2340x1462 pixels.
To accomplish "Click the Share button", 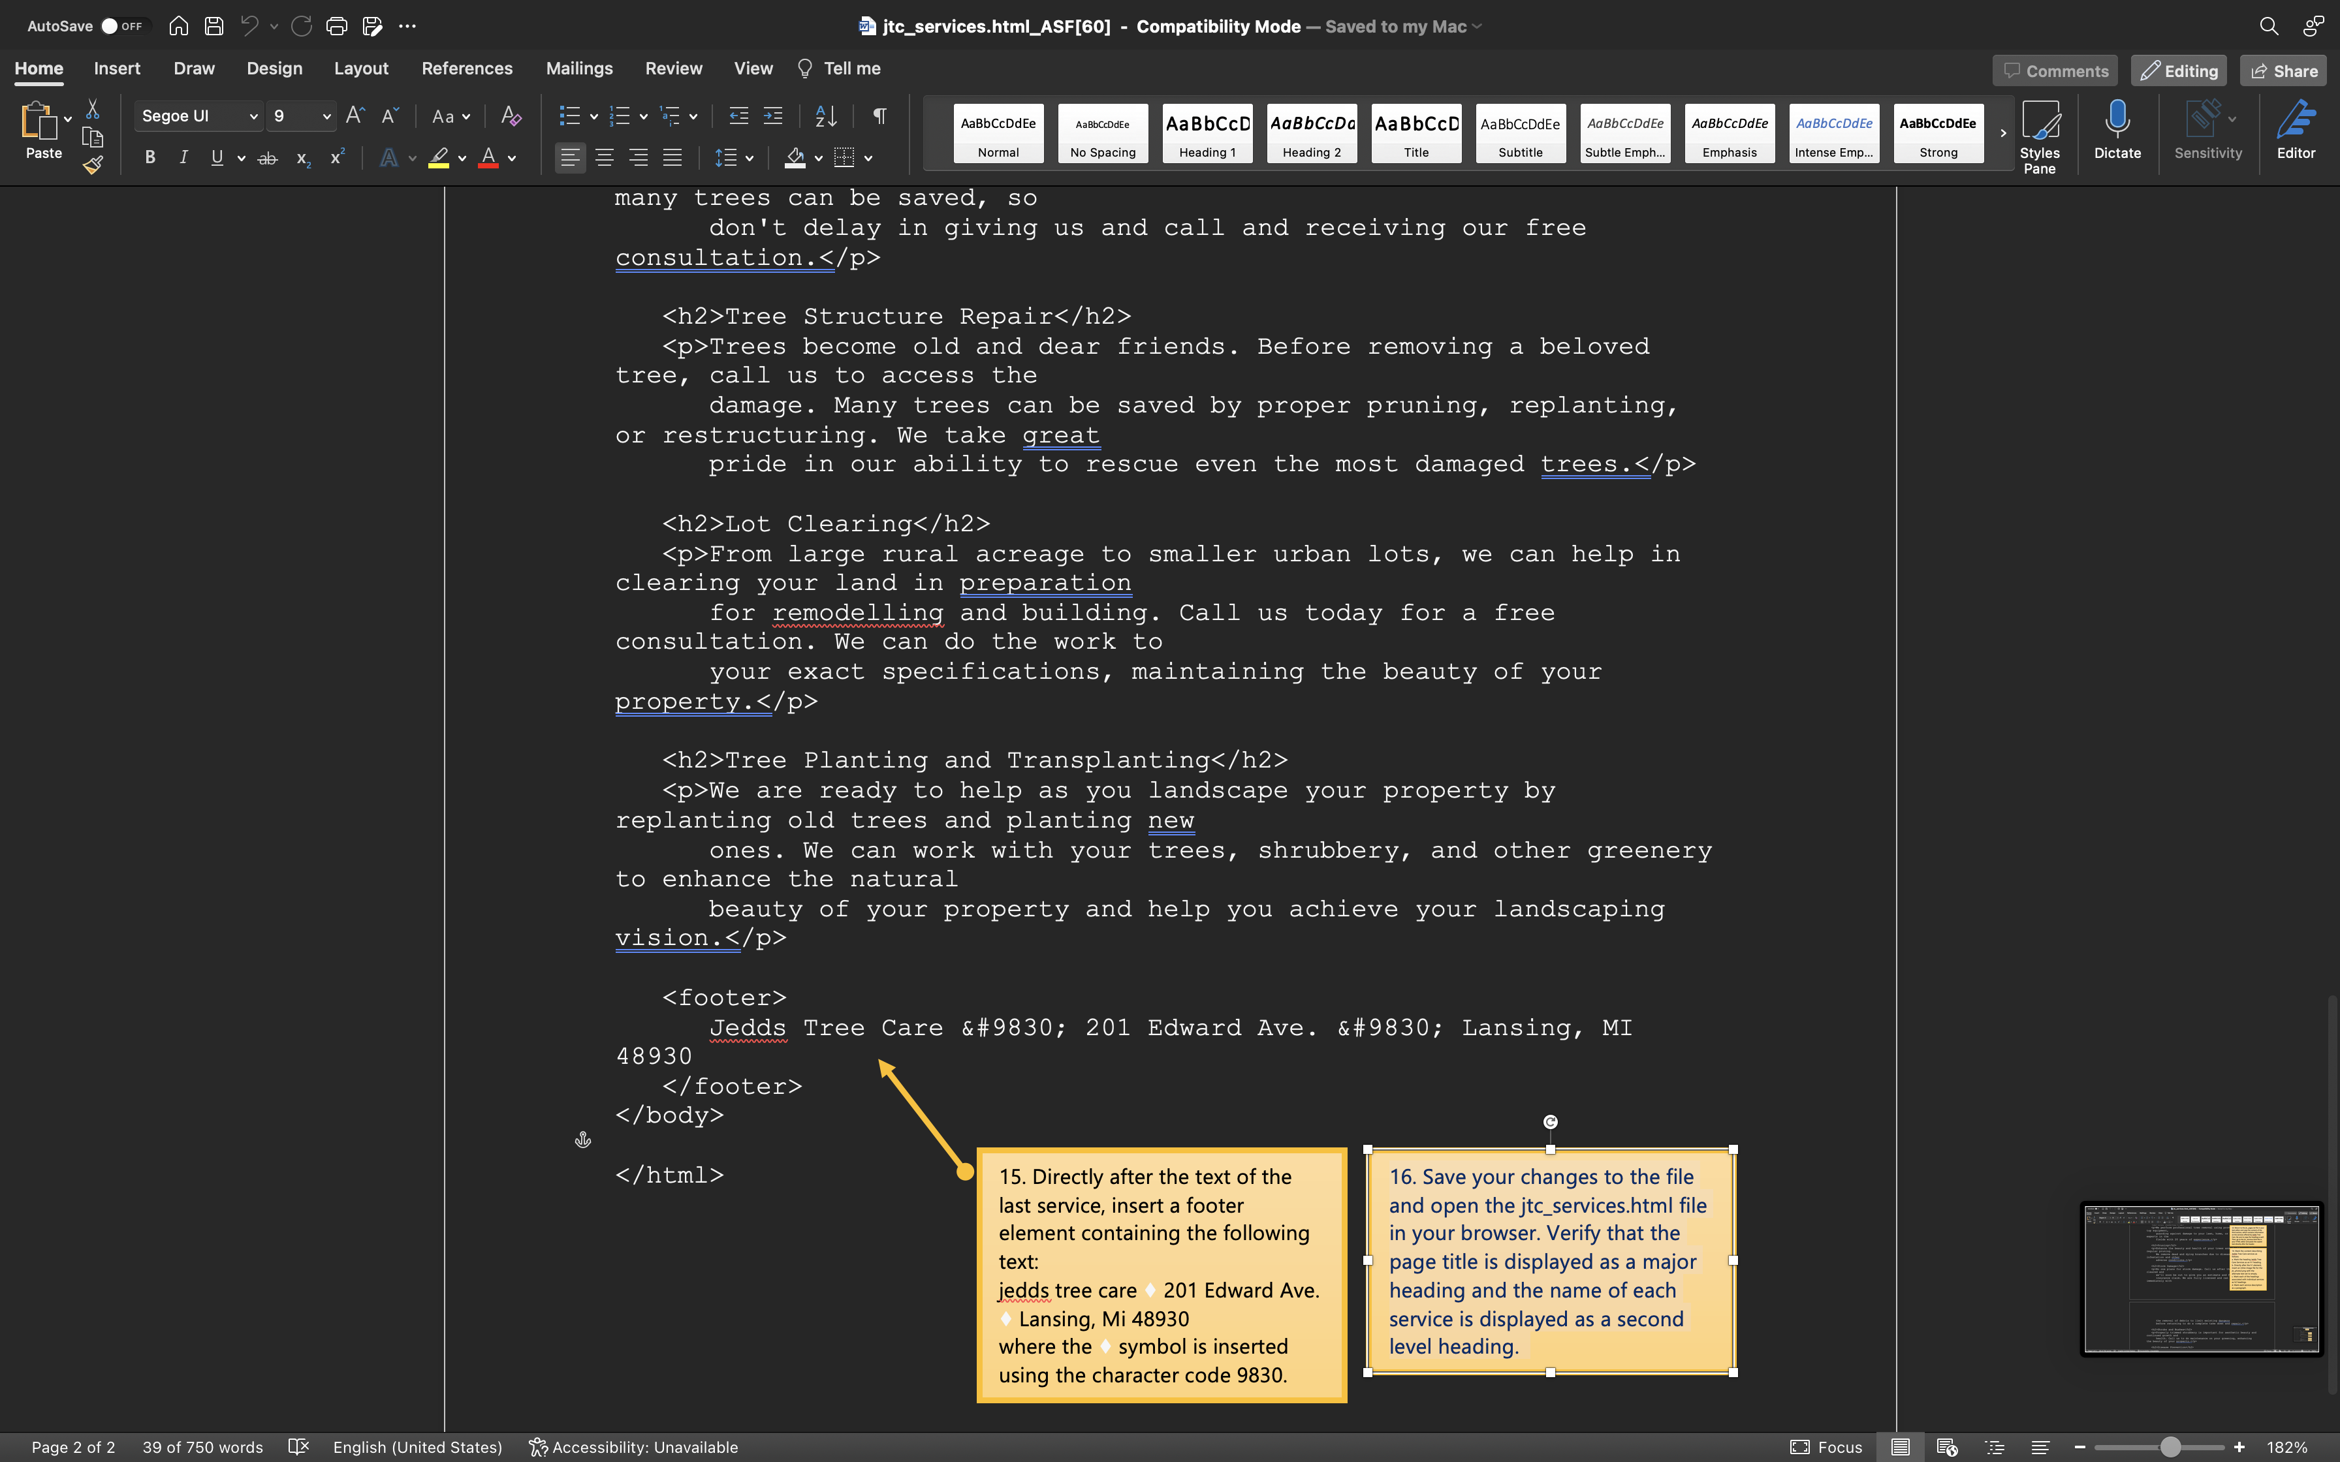I will [x=2283, y=70].
